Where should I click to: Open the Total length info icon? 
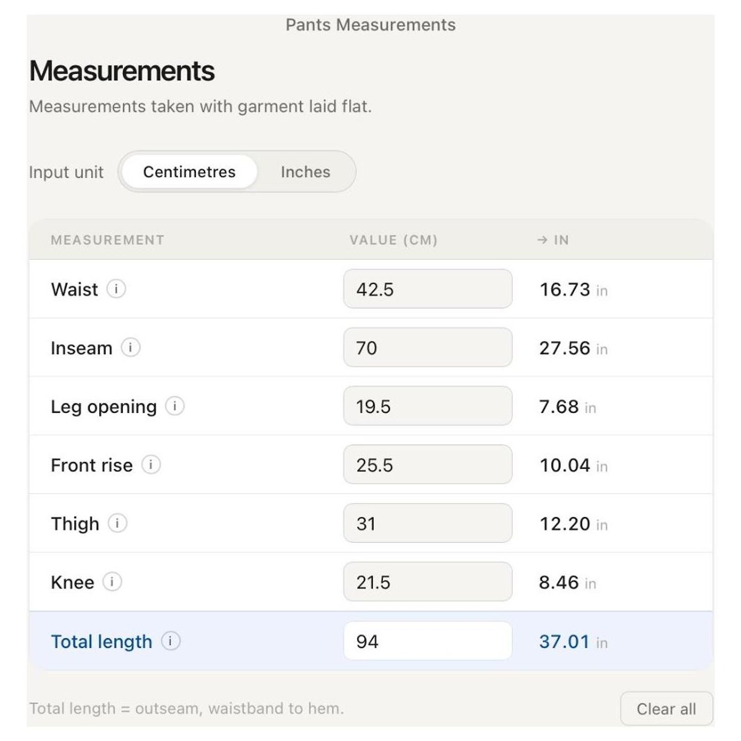[170, 641]
